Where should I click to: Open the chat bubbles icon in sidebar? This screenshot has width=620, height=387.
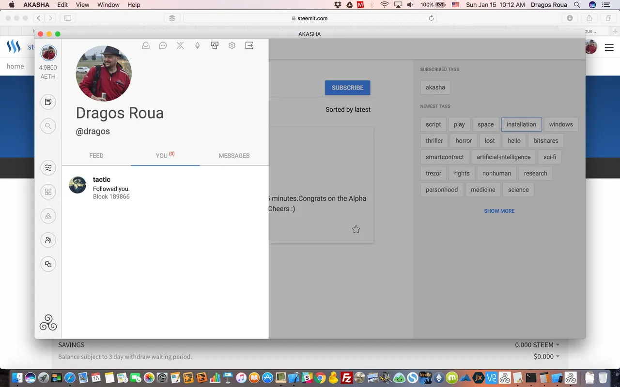48,264
